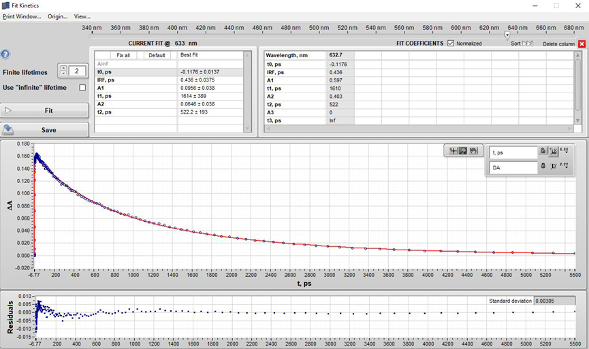Click current fit table scrollbar up arrow

(247, 55)
